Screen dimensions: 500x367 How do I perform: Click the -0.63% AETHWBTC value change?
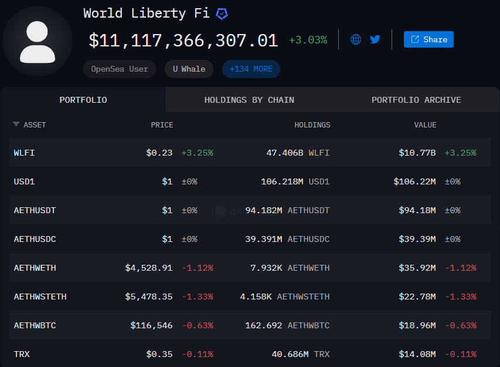(x=461, y=325)
